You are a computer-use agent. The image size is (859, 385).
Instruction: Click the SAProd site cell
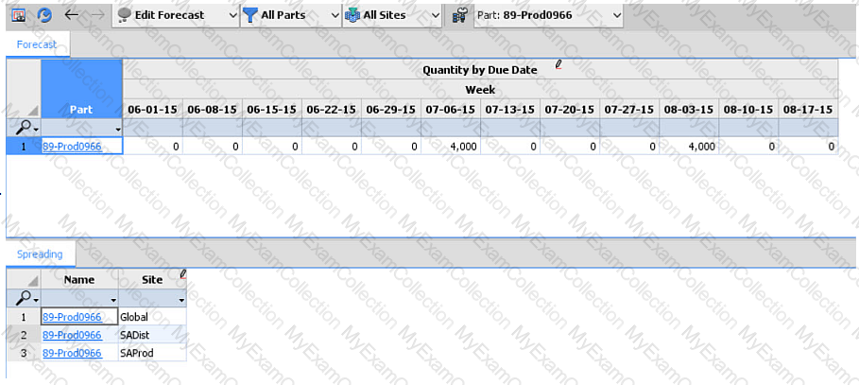pyautogui.click(x=152, y=353)
